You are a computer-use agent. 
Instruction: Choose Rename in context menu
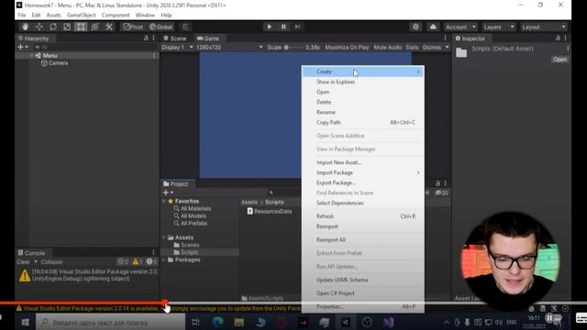click(x=326, y=112)
